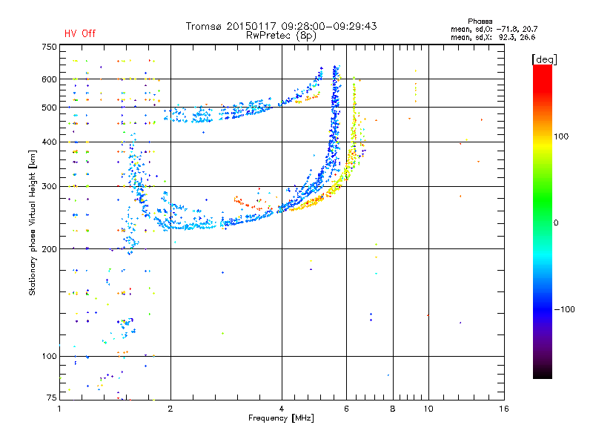Screen dimensions: 593x445
Task: Click the '[deg]' colorbar unit label
Action: coord(544,59)
